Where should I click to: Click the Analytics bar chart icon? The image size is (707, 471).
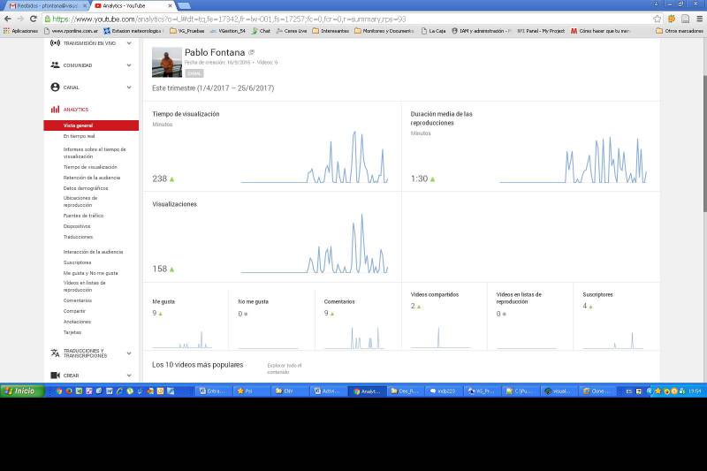[55, 109]
